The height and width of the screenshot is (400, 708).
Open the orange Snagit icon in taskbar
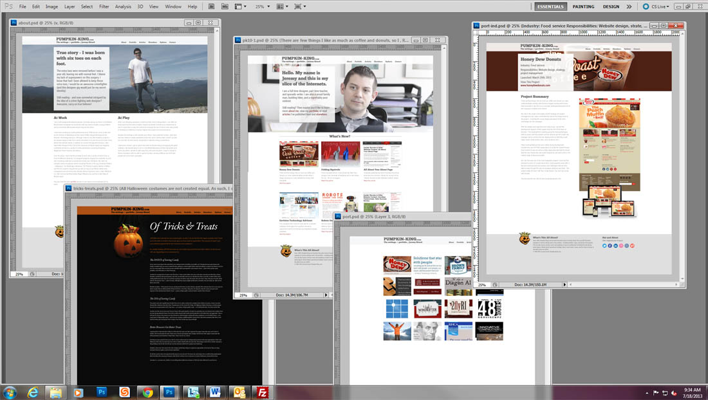click(x=124, y=392)
